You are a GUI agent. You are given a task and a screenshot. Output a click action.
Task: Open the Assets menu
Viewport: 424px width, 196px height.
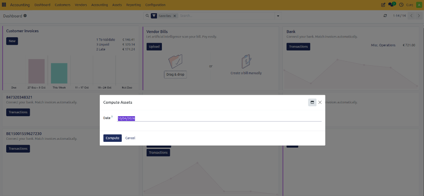[117, 5]
